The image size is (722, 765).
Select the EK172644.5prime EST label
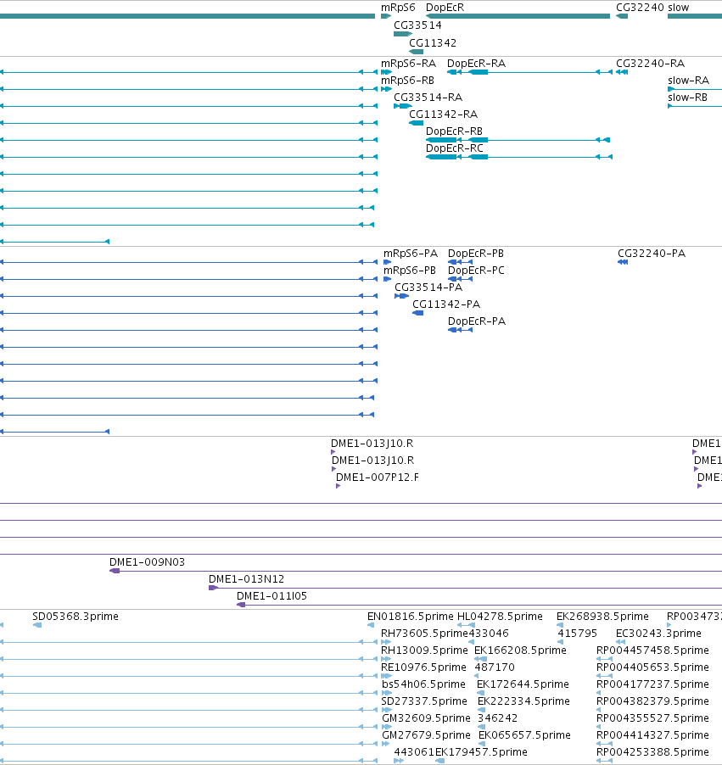click(523, 684)
